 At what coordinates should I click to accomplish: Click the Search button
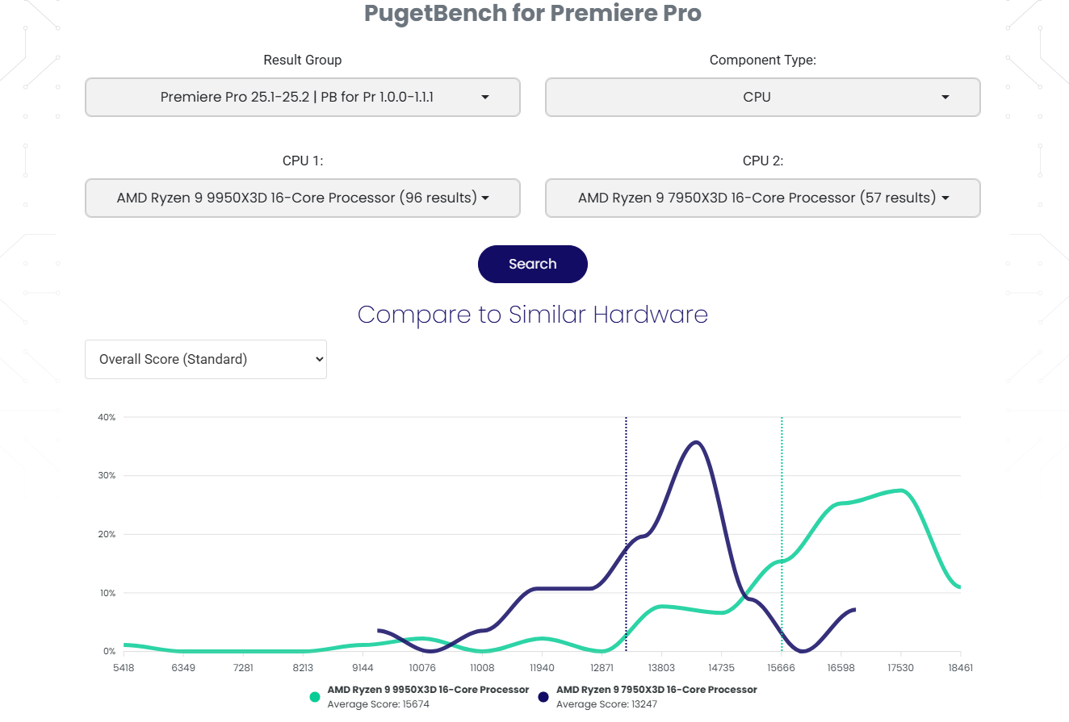532,264
